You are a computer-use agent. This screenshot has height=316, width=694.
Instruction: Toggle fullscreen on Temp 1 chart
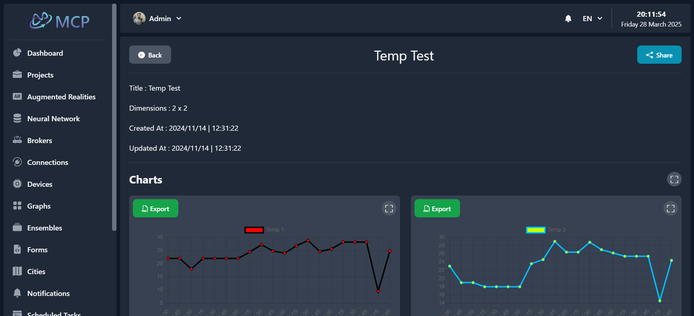389,208
